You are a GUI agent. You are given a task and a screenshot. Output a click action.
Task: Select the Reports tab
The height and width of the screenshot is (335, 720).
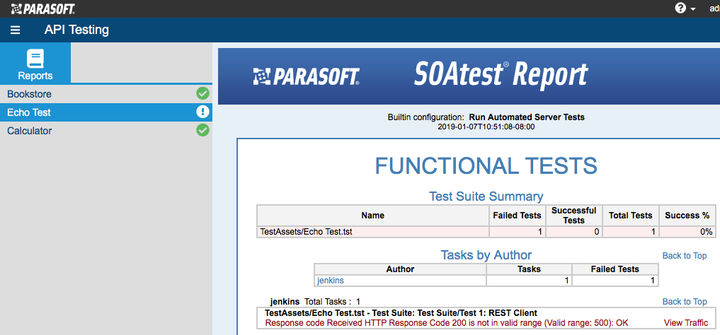(35, 63)
